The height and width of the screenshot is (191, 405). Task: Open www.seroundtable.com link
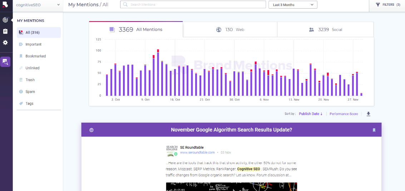click(197, 152)
